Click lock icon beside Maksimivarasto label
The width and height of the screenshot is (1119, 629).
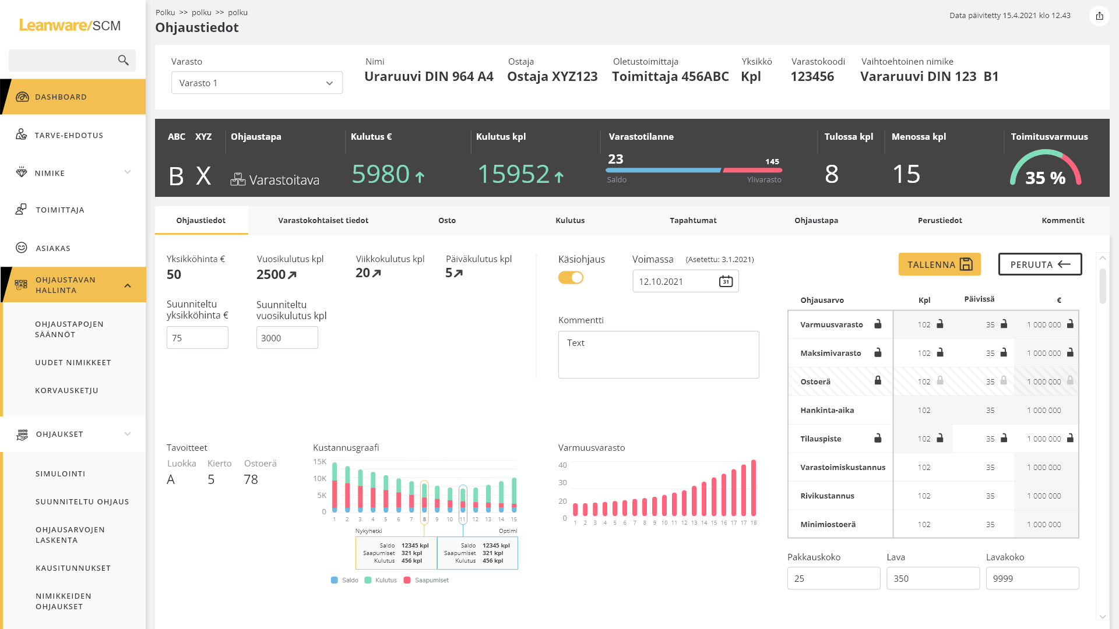pos(878,352)
